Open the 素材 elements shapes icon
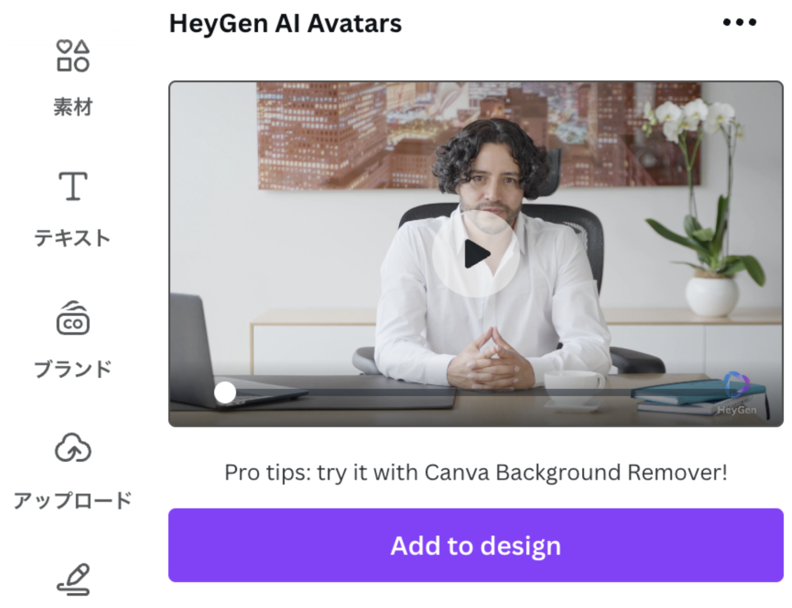 tap(73, 56)
